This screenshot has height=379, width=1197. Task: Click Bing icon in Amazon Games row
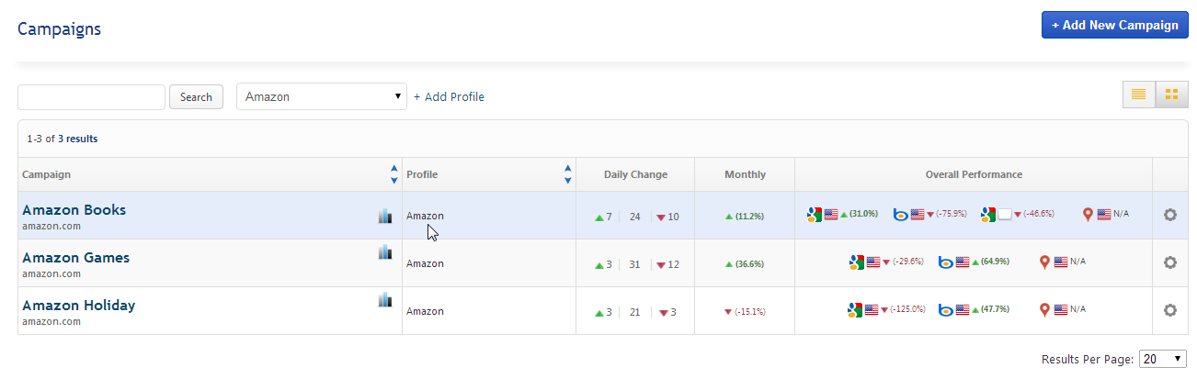[945, 262]
